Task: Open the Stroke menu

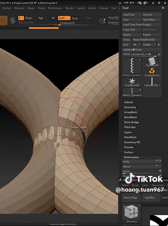Action: [92, 8]
